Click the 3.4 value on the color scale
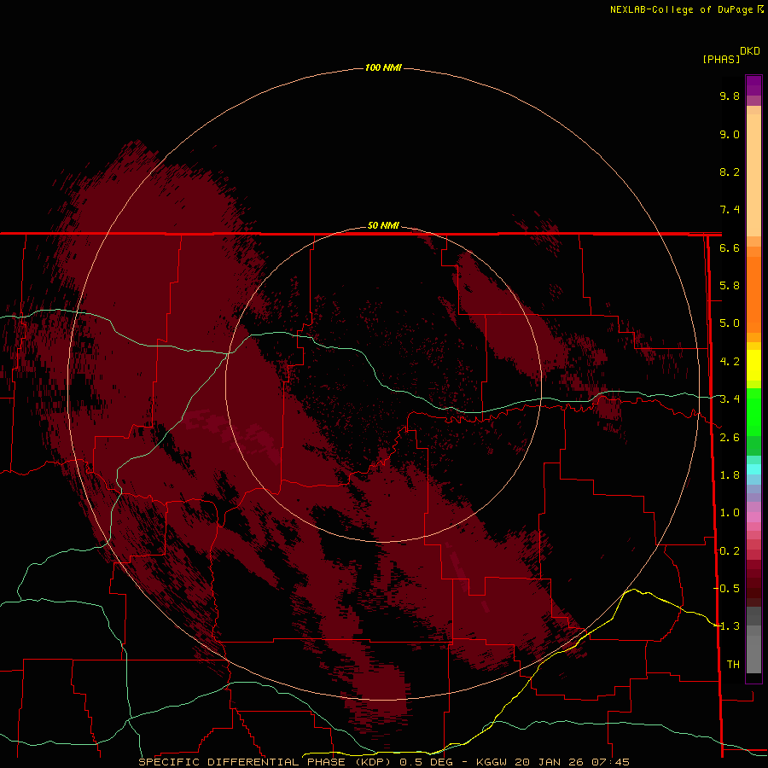Image resolution: width=768 pixels, height=768 pixels. pos(730,399)
